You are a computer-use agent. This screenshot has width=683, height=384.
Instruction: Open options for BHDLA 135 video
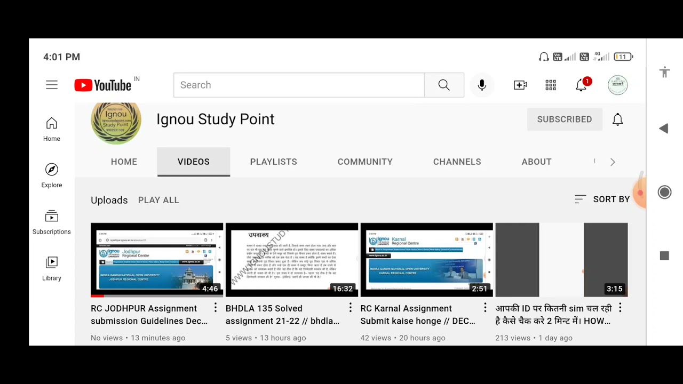(351, 308)
